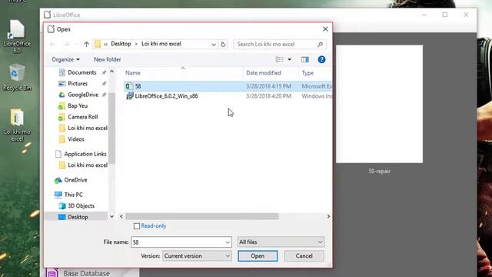This screenshot has height=277, width=492.
Task: Click the Cancel button
Action: pos(304,255)
